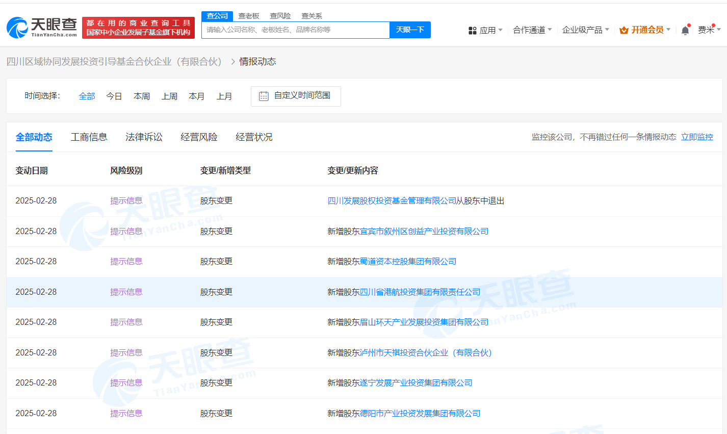
Task: Click the notification bell icon
Action: pos(685,30)
